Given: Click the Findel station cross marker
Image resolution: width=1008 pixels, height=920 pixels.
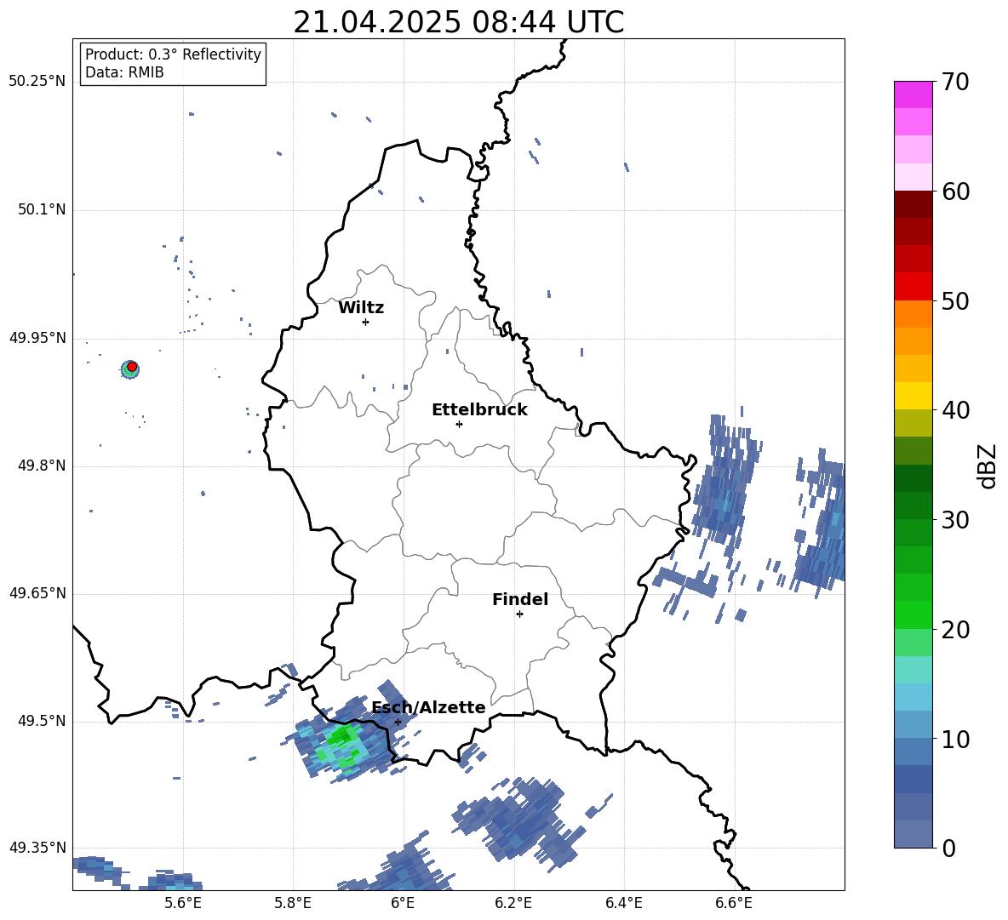Looking at the screenshot, I should point(519,614).
